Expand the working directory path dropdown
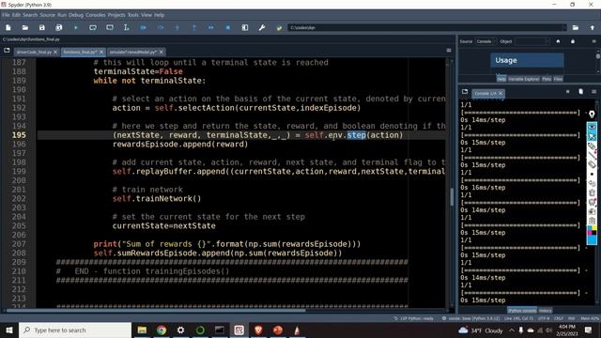 pyautogui.click(x=563, y=27)
